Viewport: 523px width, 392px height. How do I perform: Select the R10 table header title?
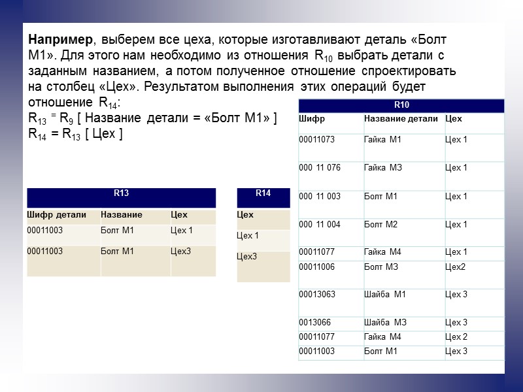[401, 105]
